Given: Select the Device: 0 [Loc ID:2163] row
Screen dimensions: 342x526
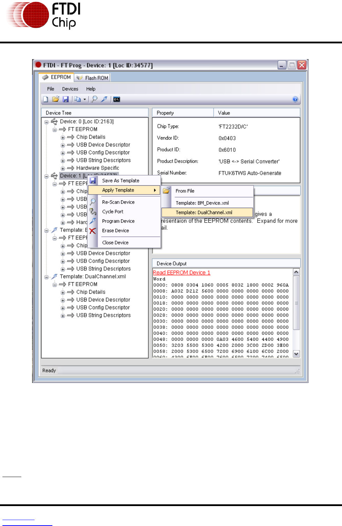Looking at the screenshot, I should pos(87,121).
